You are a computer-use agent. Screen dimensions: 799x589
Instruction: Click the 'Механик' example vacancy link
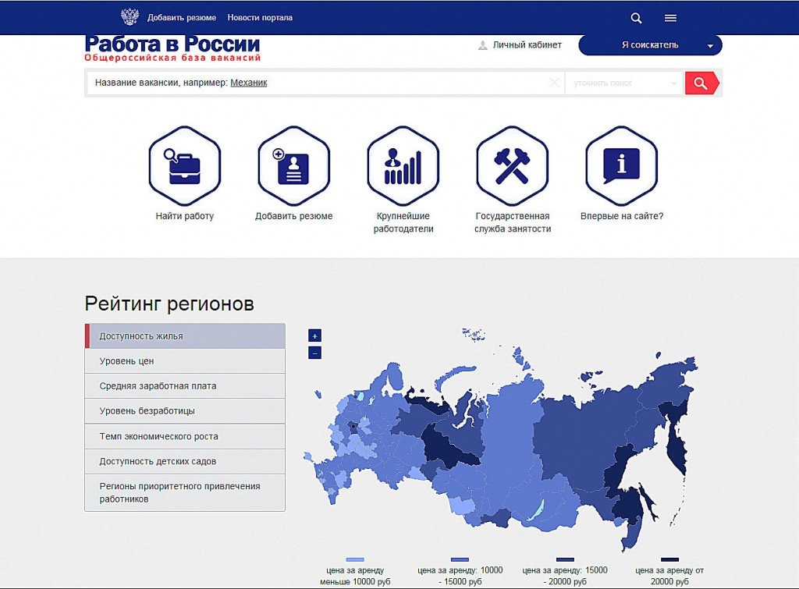(x=249, y=83)
